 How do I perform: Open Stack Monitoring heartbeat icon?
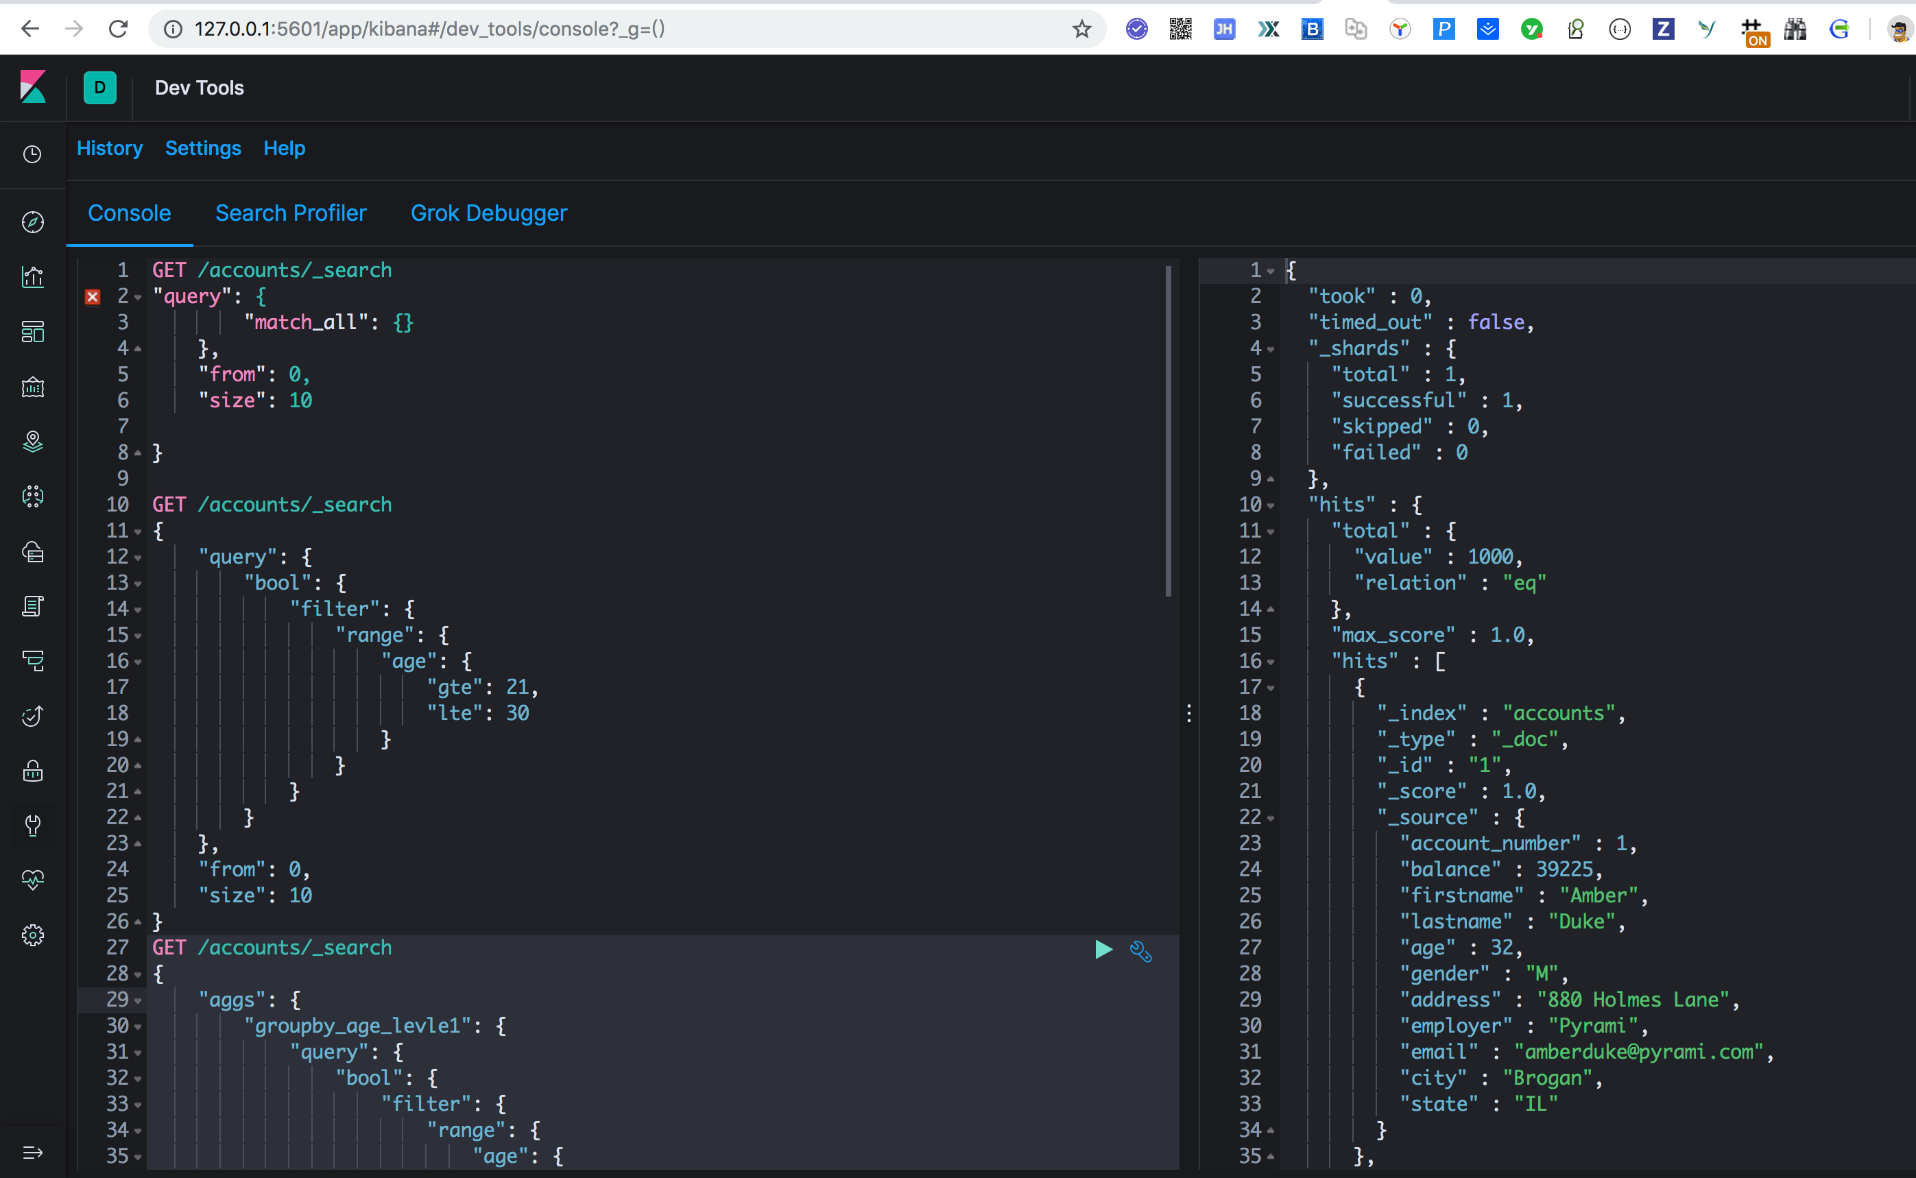pos(33,880)
